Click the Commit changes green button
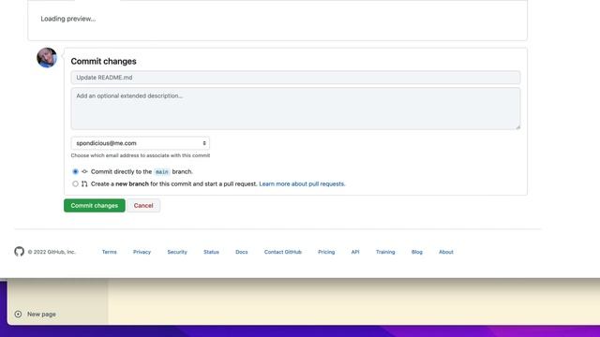Viewport: 600px width, 337px height. (x=95, y=206)
